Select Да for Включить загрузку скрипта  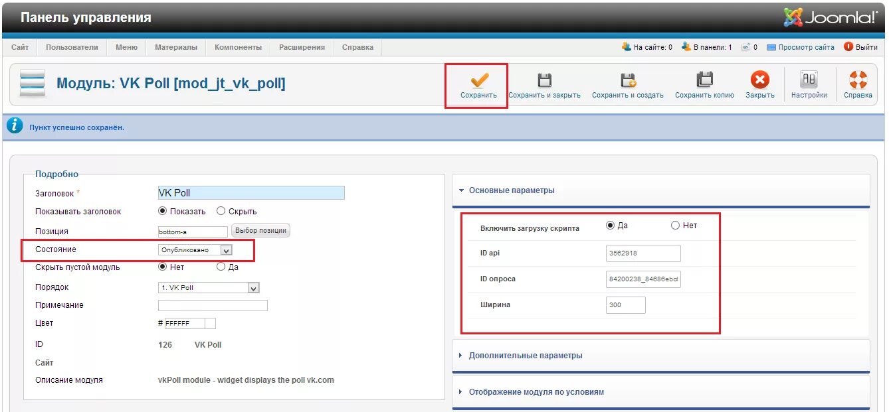(610, 226)
